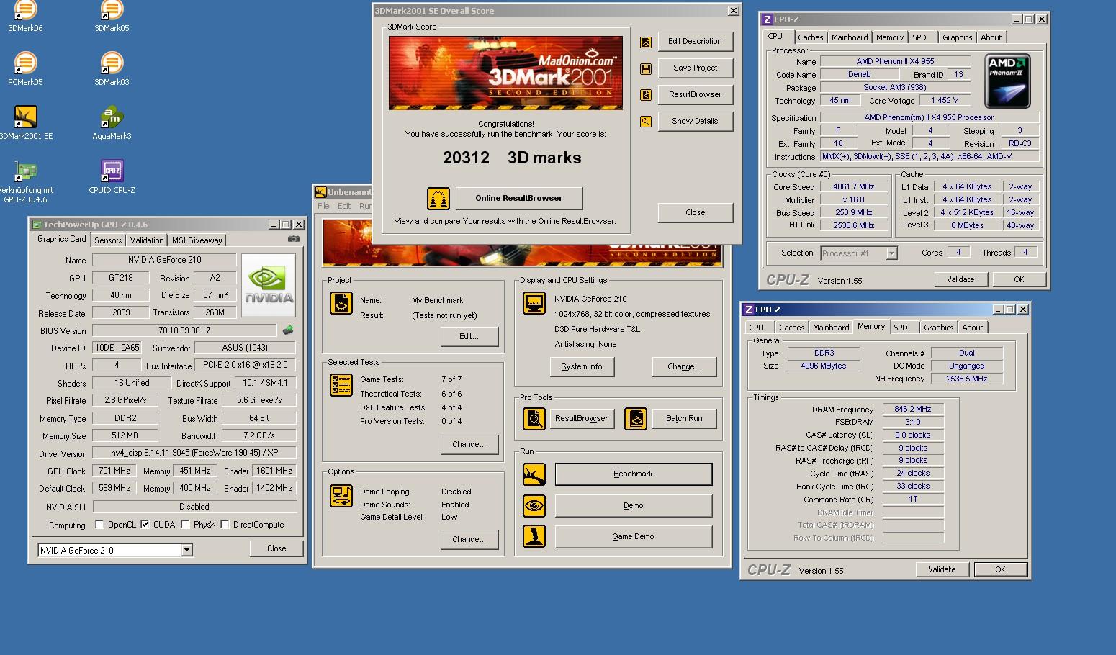Switch to the Sensors tab in GPU-Z
Screen dimensions: 1116x655
[x=108, y=240]
